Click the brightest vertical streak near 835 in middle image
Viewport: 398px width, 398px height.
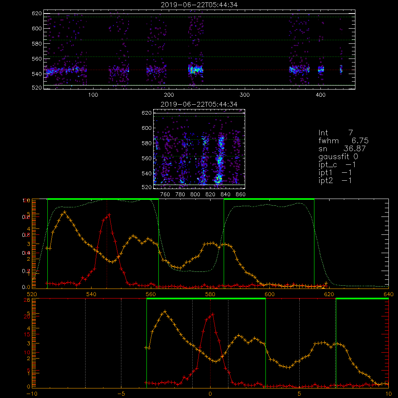point(220,160)
